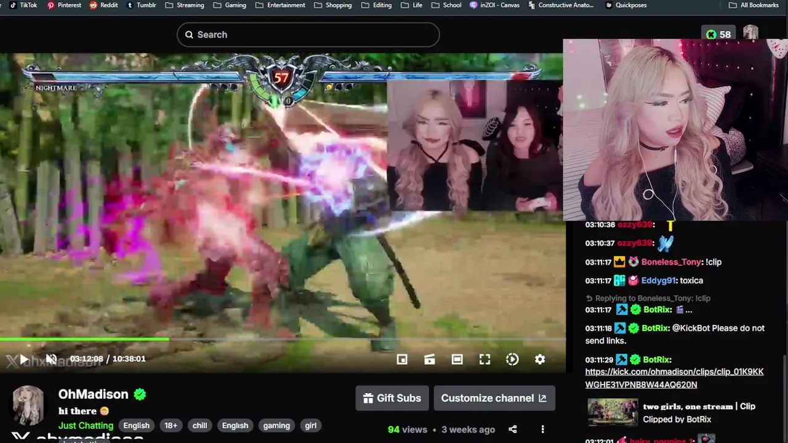
Task: Open the All Bookmarks folder
Action: (x=754, y=5)
